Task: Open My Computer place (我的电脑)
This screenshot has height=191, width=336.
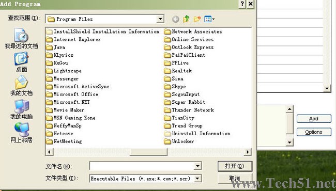Action: (x=21, y=109)
